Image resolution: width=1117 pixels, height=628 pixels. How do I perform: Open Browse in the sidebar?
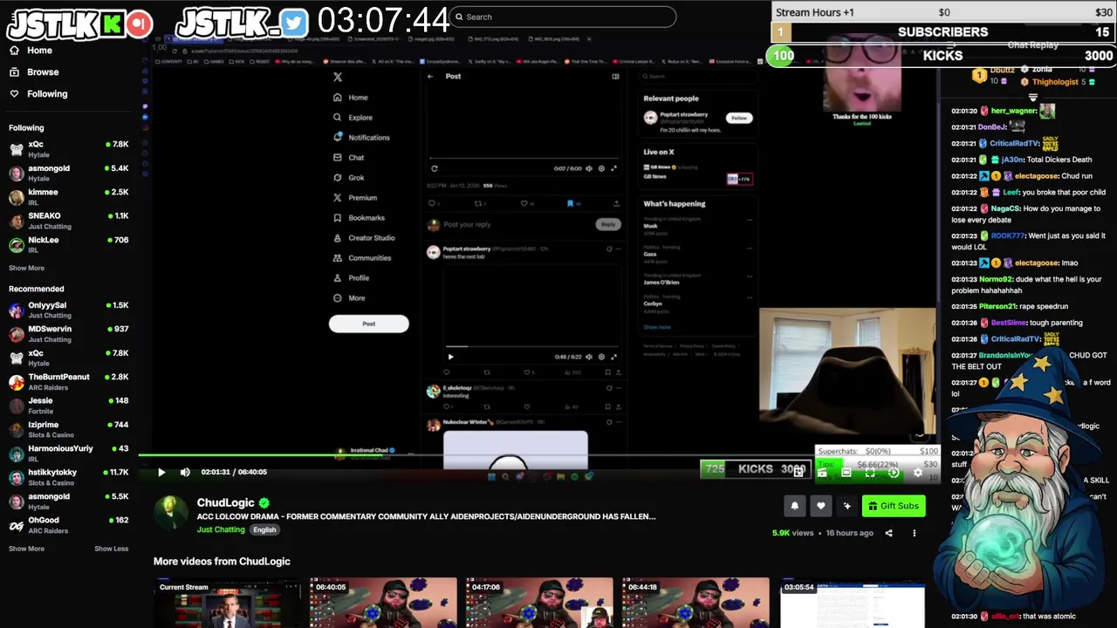[x=34, y=72]
